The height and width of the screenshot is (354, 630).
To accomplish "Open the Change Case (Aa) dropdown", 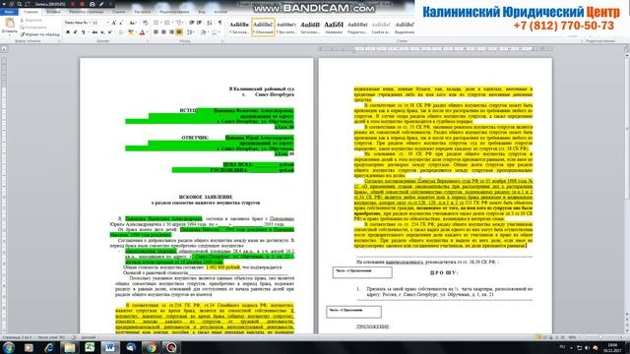I will [x=133, y=23].
